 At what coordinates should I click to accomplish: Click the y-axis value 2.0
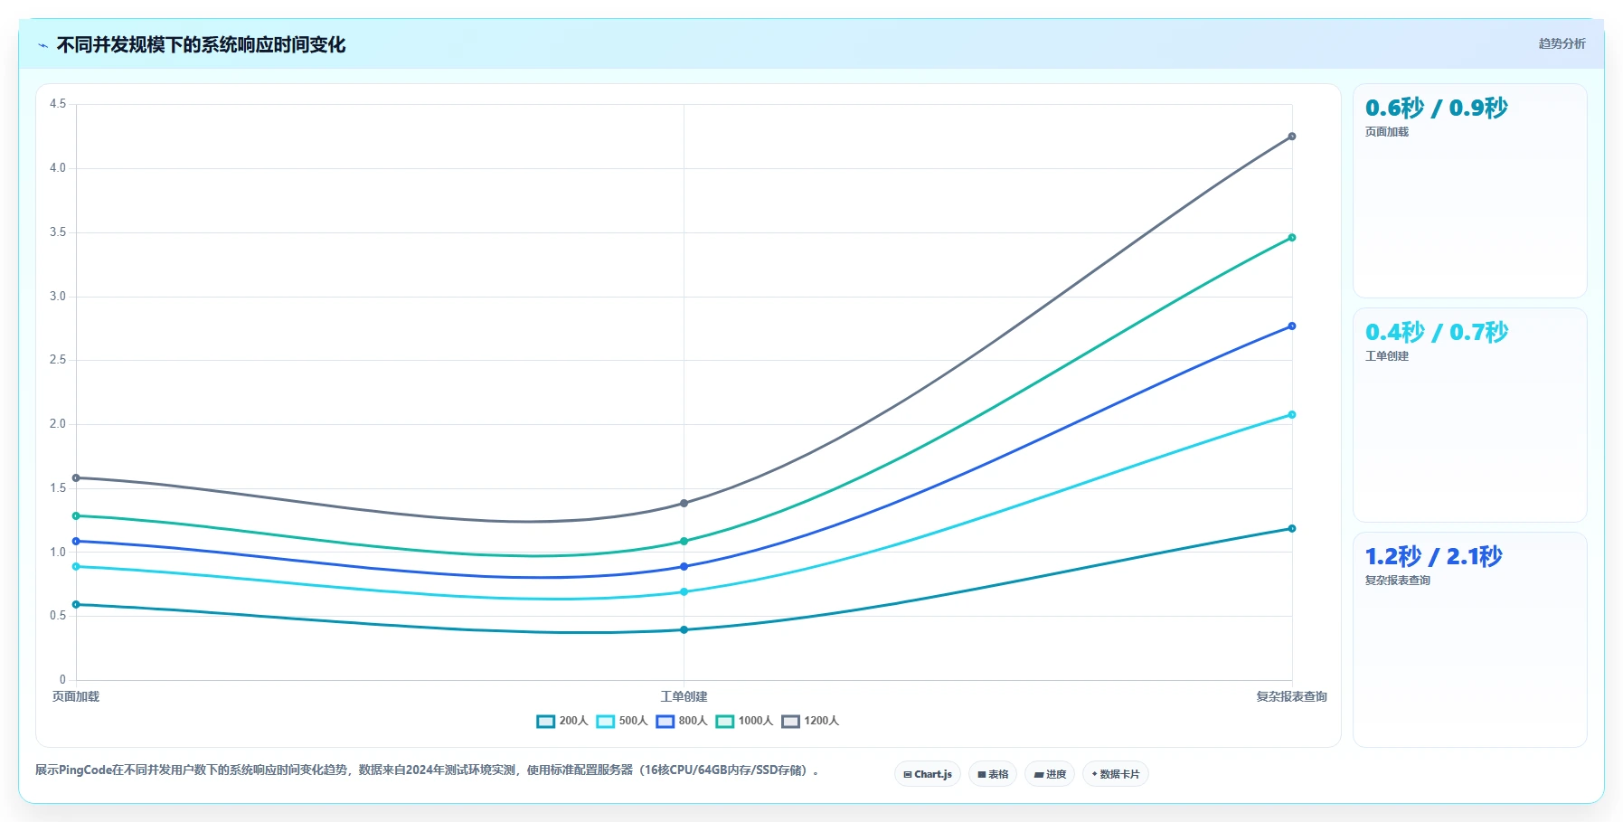pyautogui.click(x=58, y=424)
